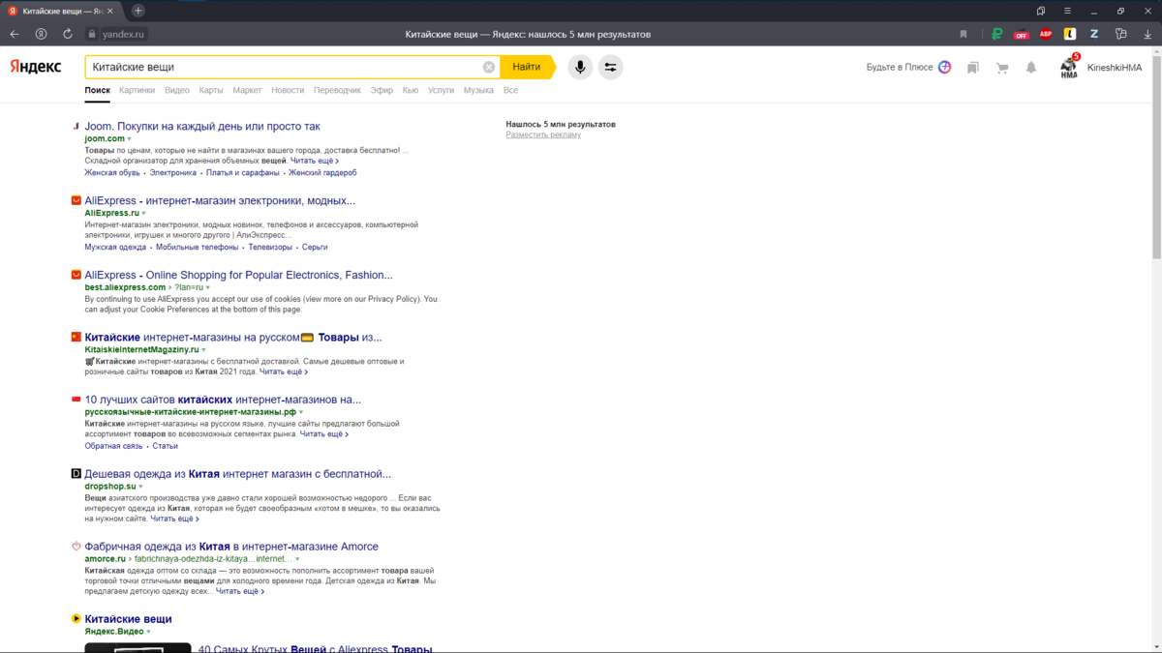Start voice search with the microphone

580,67
